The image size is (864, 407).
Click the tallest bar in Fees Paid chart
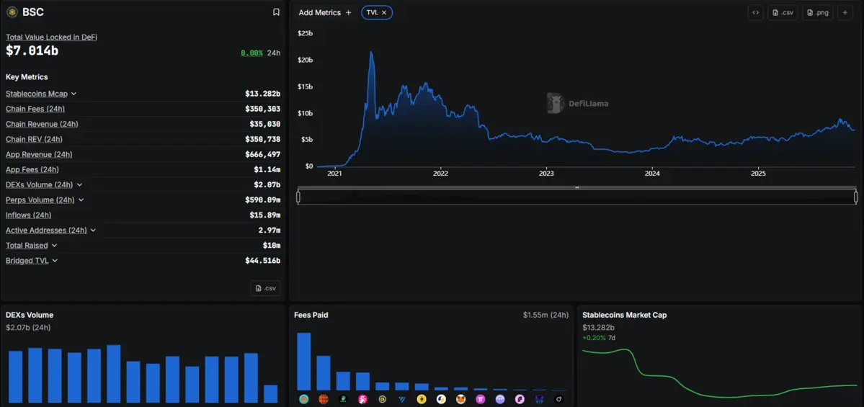pos(303,362)
